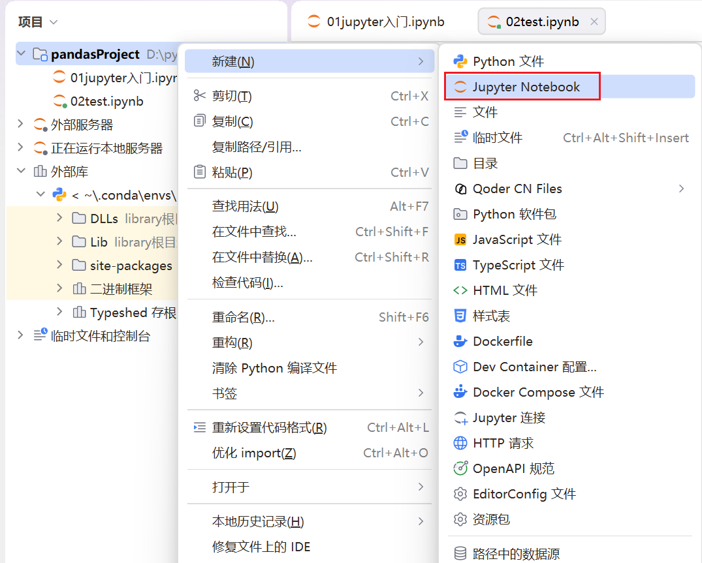Click the 文件 plain file icon

tap(460, 112)
